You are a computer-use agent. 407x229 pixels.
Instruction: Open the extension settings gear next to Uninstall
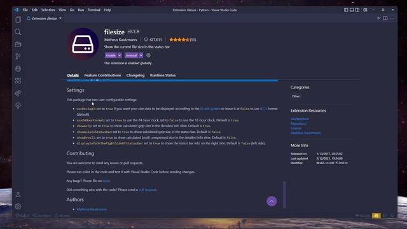[x=148, y=55]
